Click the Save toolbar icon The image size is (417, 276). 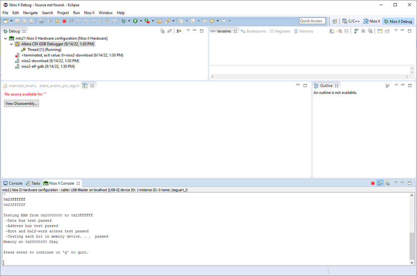[x=17, y=21]
